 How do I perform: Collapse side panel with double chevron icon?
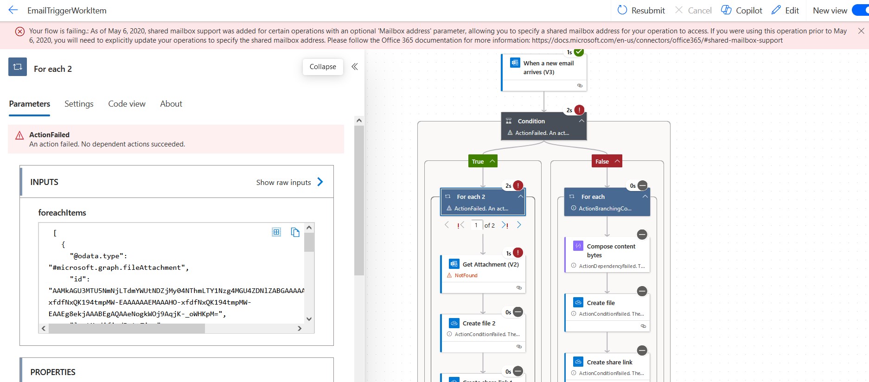coord(355,66)
